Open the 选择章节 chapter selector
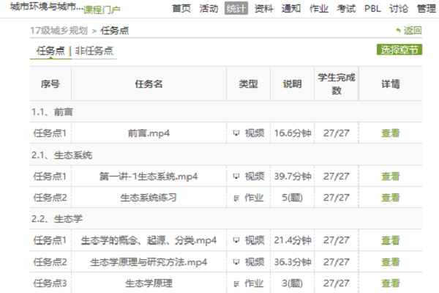The width and height of the screenshot is (439, 293). pyautogui.click(x=399, y=50)
